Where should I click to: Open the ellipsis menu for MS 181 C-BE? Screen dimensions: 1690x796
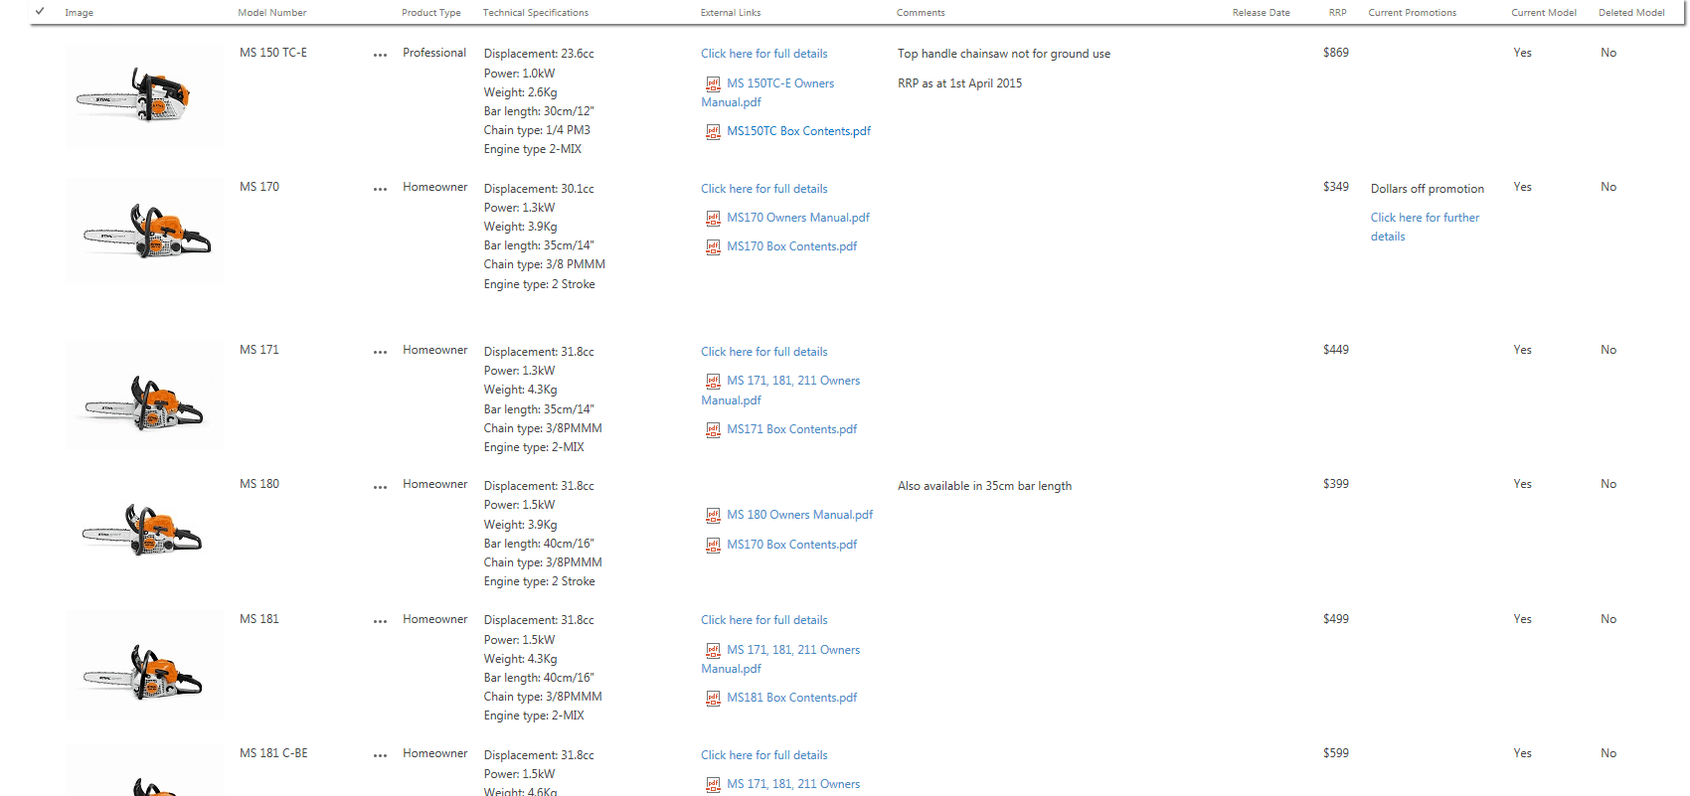pos(380,755)
